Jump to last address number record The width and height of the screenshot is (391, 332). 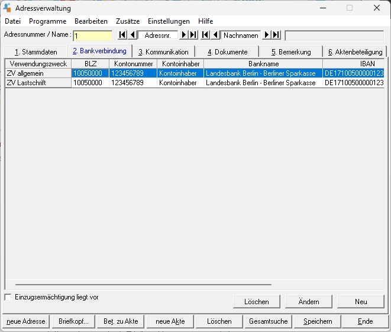[x=193, y=36]
